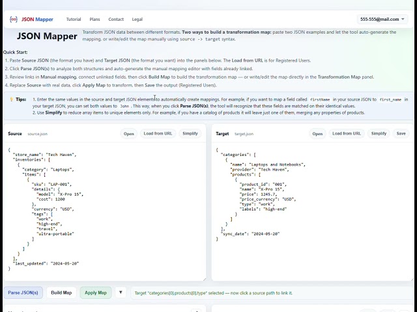
Task: Click the lightbulb Tips icon
Action: pyautogui.click(x=12, y=99)
